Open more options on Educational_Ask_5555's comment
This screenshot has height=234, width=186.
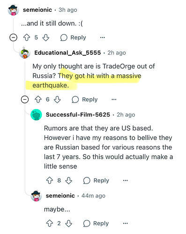pyautogui.click(x=114, y=99)
